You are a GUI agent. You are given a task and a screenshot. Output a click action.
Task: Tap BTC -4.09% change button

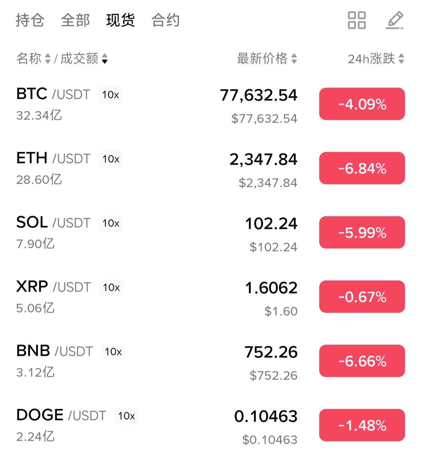[362, 104]
